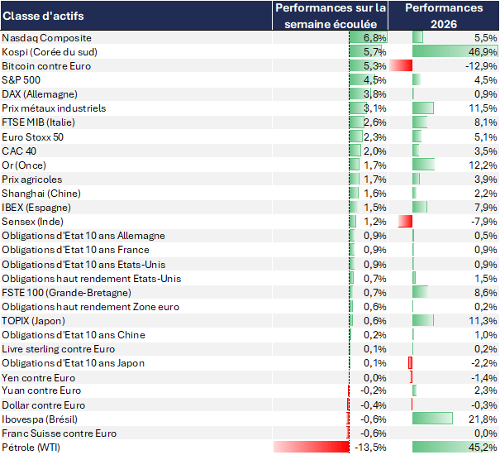Click the 'FSTE 100 (Grande-Bretagne)' cell
500x455 pixels.
[x=66, y=293]
